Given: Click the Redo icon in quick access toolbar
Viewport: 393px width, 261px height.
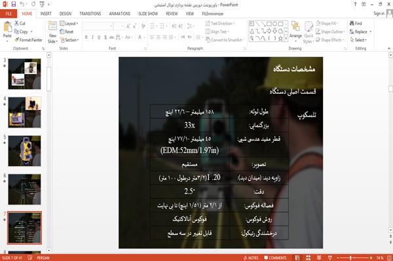Looking at the screenshot, I should [x=33, y=5].
